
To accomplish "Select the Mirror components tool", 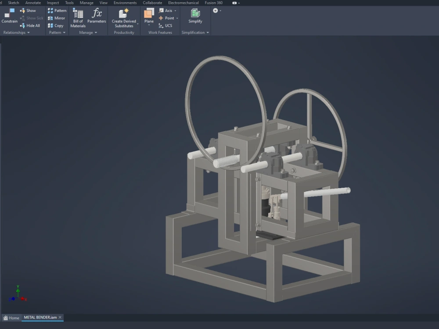I will tap(56, 18).
